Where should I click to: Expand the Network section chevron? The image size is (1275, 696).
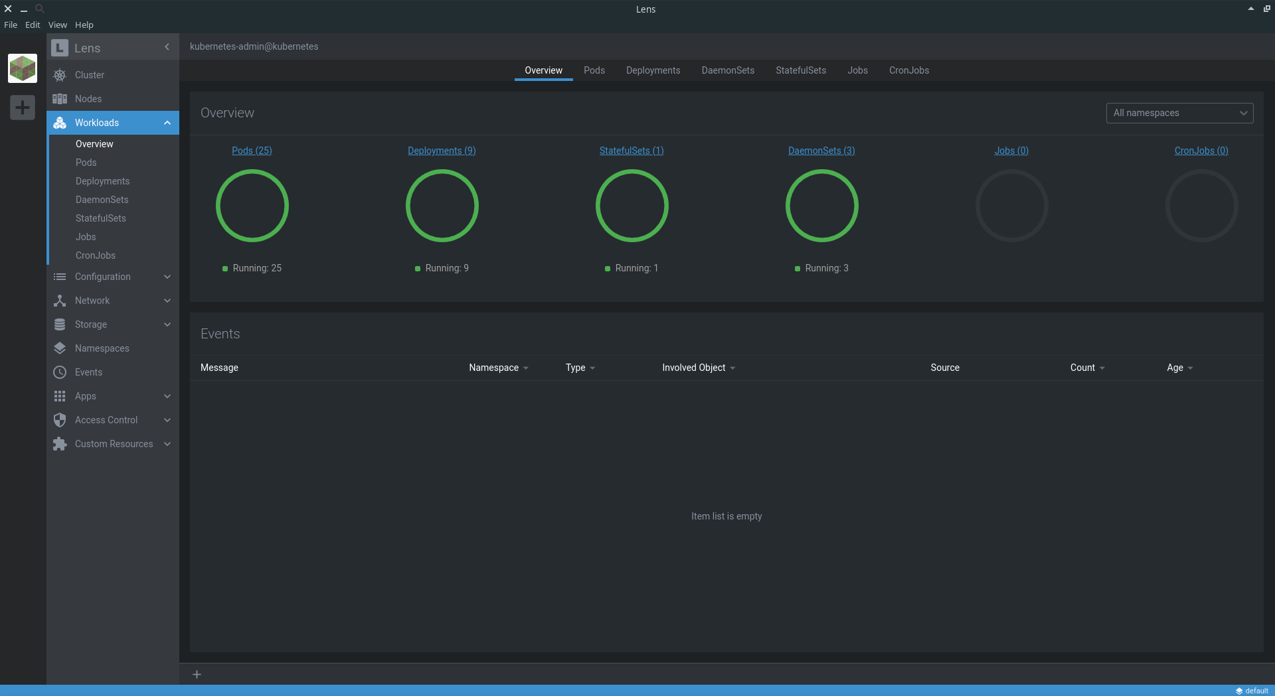(x=167, y=301)
